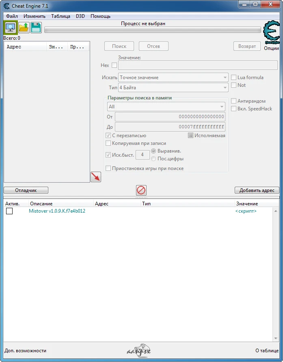Image resolution: width=283 pixels, height=362 pixels.
Task: Click the Актив. column header
Action: click(16, 204)
